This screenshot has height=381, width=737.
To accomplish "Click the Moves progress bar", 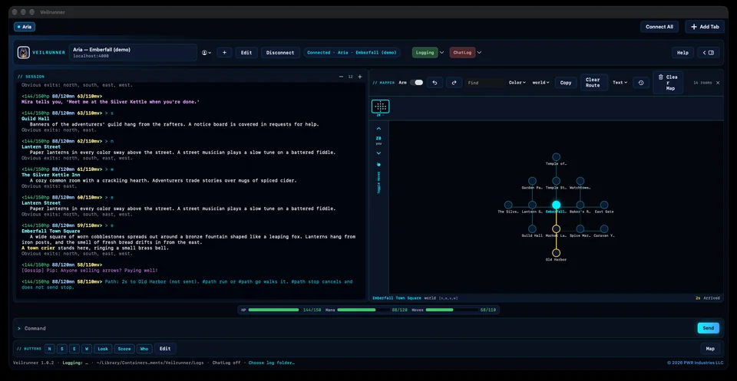I will (x=451, y=310).
